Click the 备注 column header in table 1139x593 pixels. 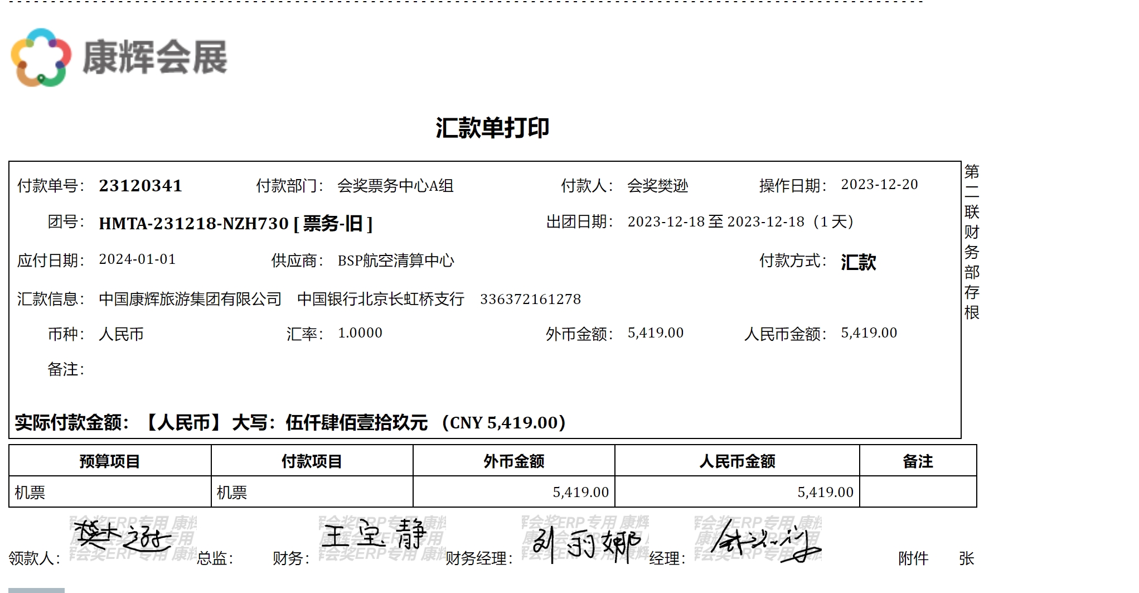coord(918,461)
